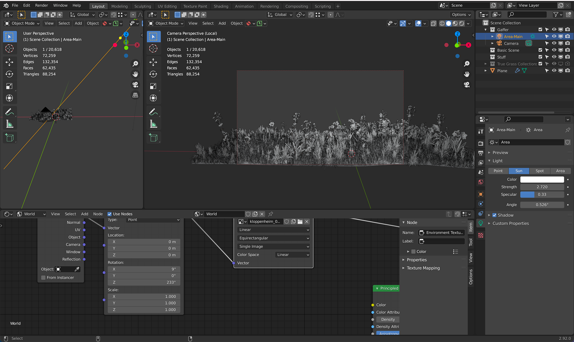Click the Options button in viewport header
Image resolution: width=574 pixels, height=342 pixels.
coord(461,15)
